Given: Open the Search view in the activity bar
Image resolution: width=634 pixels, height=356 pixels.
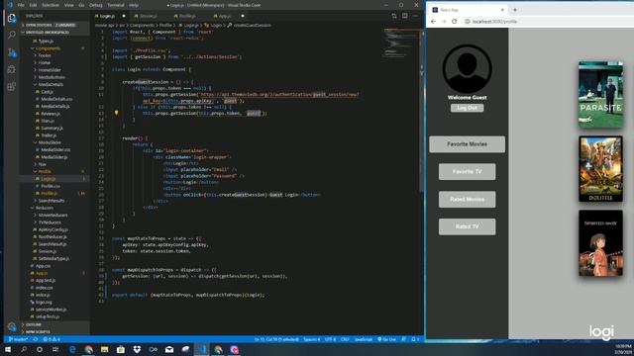Looking at the screenshot, I should tap(12, 36).
